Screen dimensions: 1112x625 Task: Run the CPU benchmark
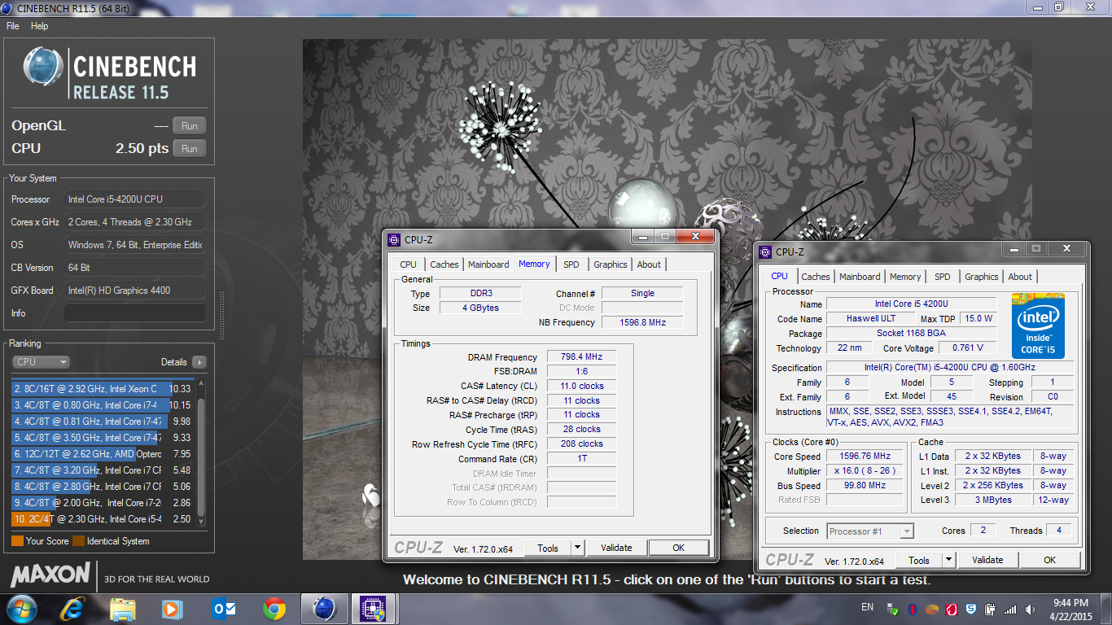coord(190,149)
